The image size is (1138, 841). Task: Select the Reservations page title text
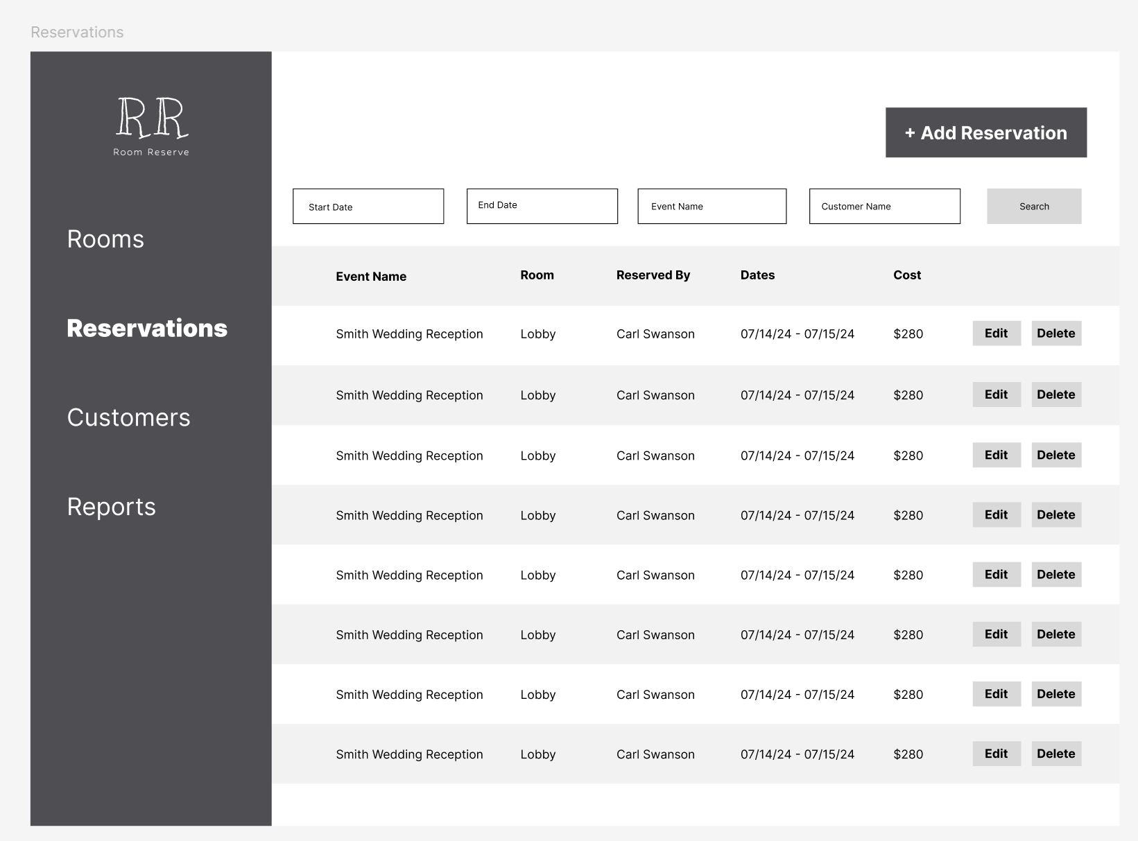[x=77, y=32]
